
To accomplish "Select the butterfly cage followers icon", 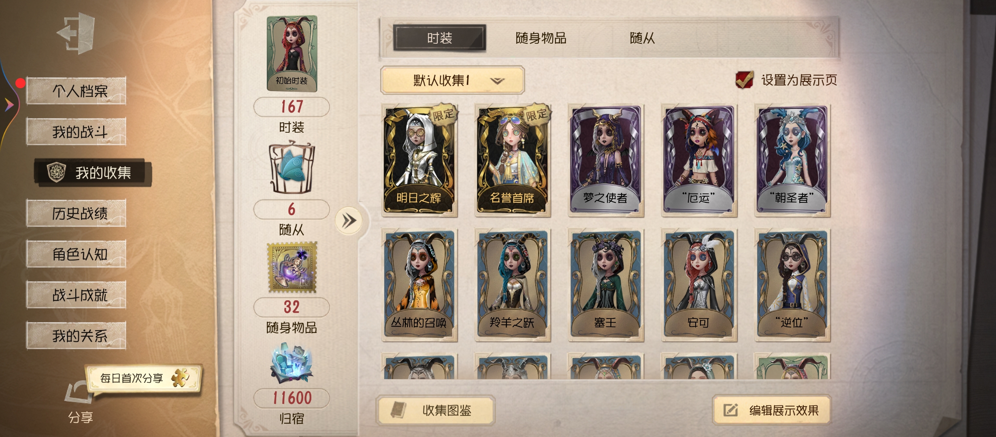I will [x=292, y=168].
